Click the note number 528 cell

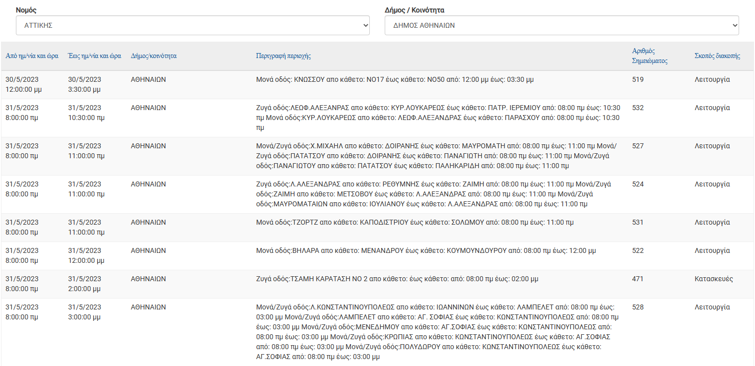638,307
